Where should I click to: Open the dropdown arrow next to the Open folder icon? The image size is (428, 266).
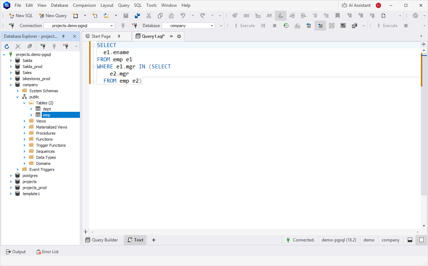pyautogui.click(x=116, y=16)
